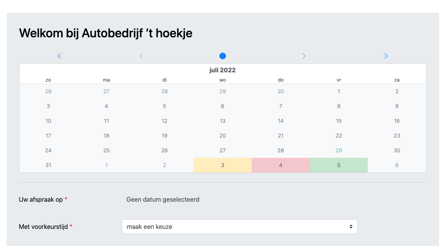Jump to next year with double-right chevron
This screenshot has height=246, width=441.
point(386,56)
